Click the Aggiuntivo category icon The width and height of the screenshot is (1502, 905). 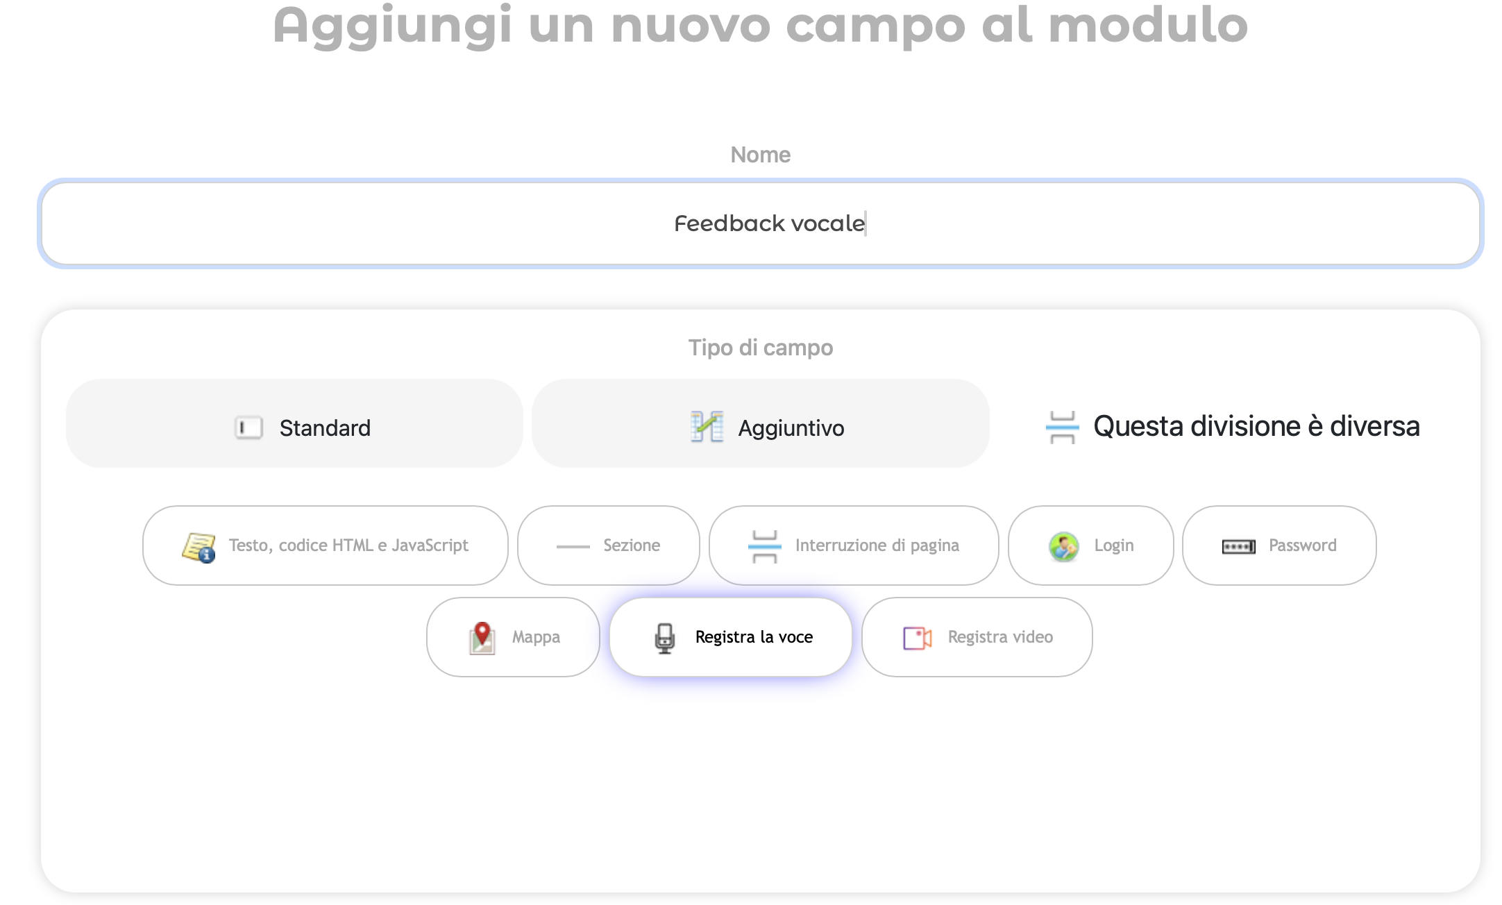point(707,427)
